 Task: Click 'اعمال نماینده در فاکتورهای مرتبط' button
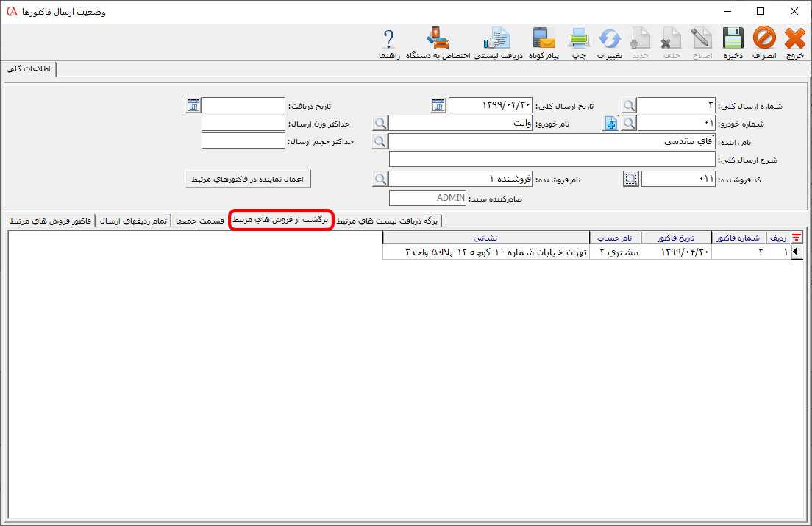[x=249, y=179]
